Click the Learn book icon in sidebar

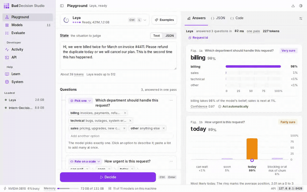7,74
